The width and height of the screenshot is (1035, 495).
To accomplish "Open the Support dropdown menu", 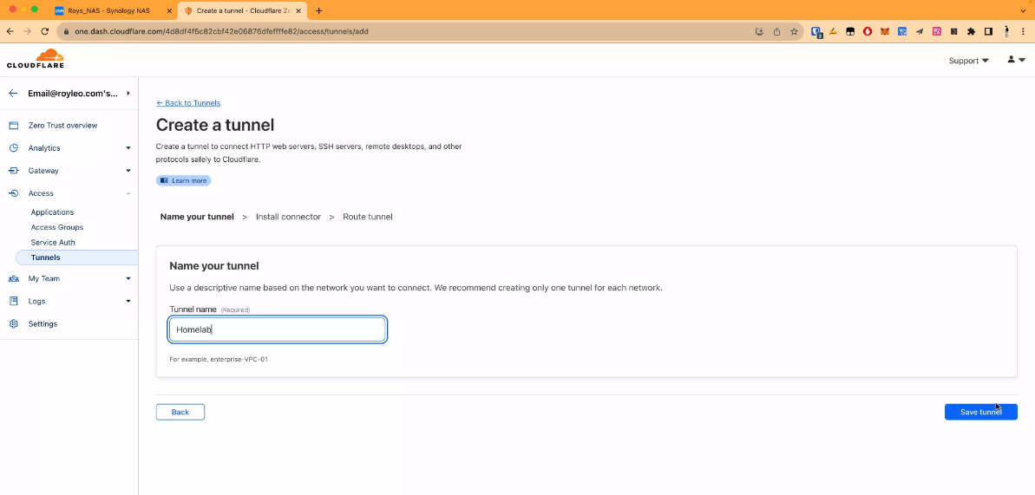I will click(968, 61).
